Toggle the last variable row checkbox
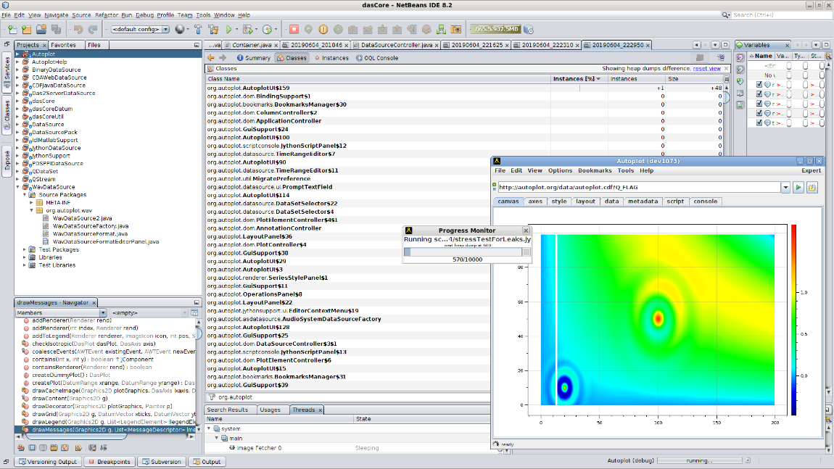Screen dimensions: 834x469 [759, 123]
